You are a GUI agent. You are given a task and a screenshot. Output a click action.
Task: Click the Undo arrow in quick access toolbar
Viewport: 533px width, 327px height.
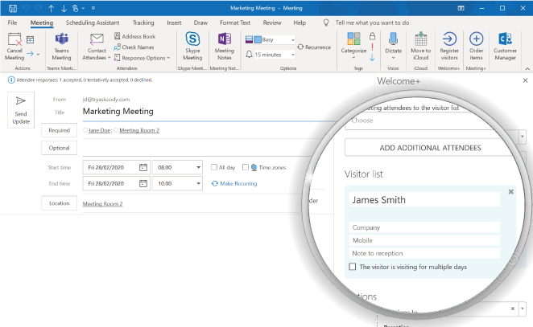tap(26, 9)
